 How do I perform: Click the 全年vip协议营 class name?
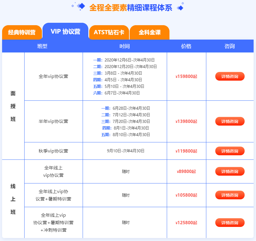click(53, 76)
